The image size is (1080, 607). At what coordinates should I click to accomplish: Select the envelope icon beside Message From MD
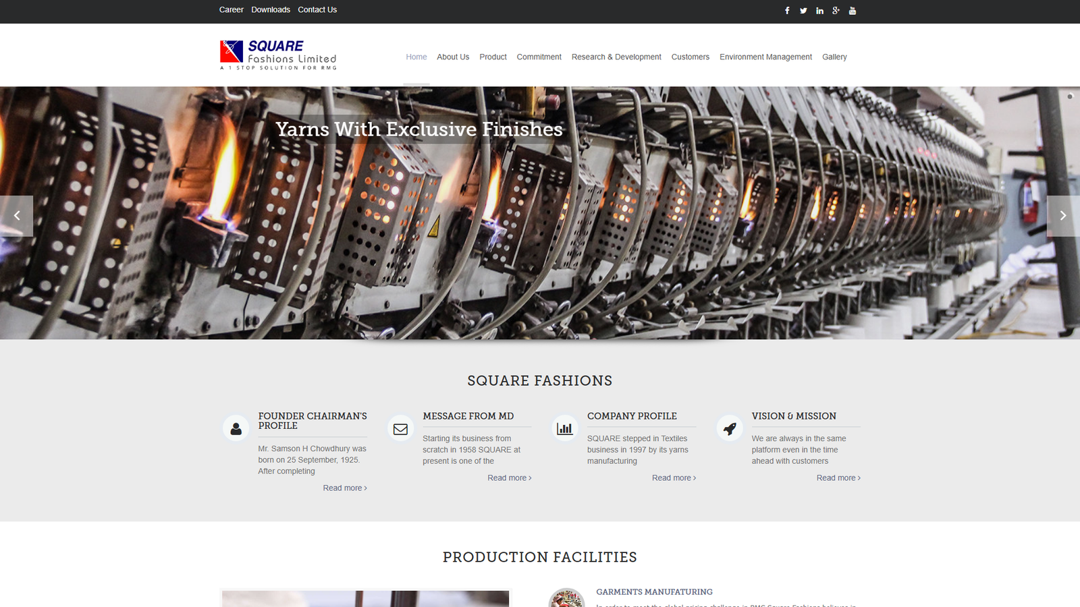[400, 428]
